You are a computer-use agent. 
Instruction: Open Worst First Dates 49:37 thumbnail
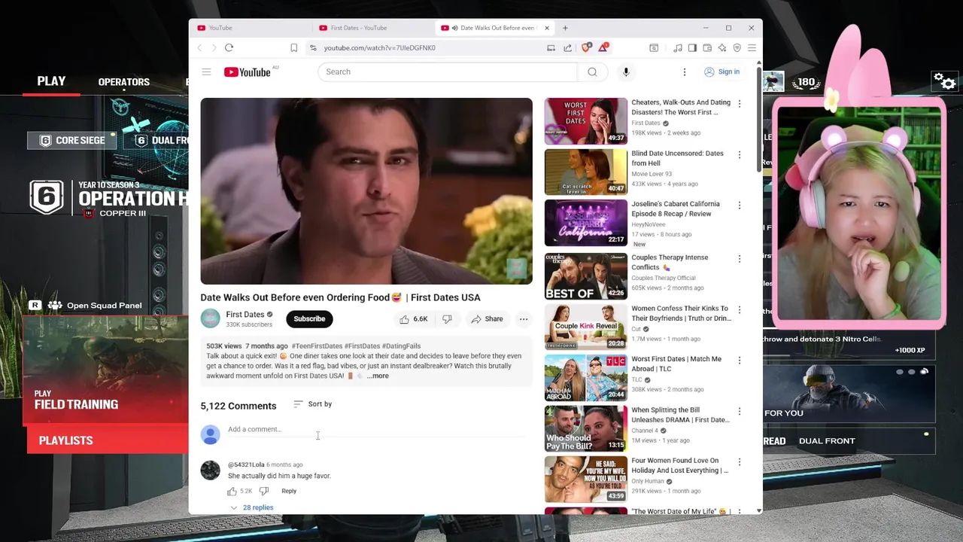[585, 120]
